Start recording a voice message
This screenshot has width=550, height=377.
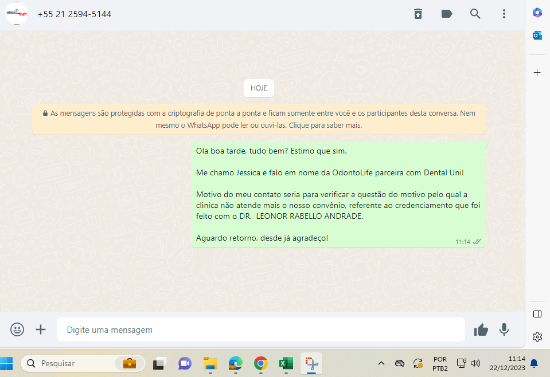click(504, 329)
